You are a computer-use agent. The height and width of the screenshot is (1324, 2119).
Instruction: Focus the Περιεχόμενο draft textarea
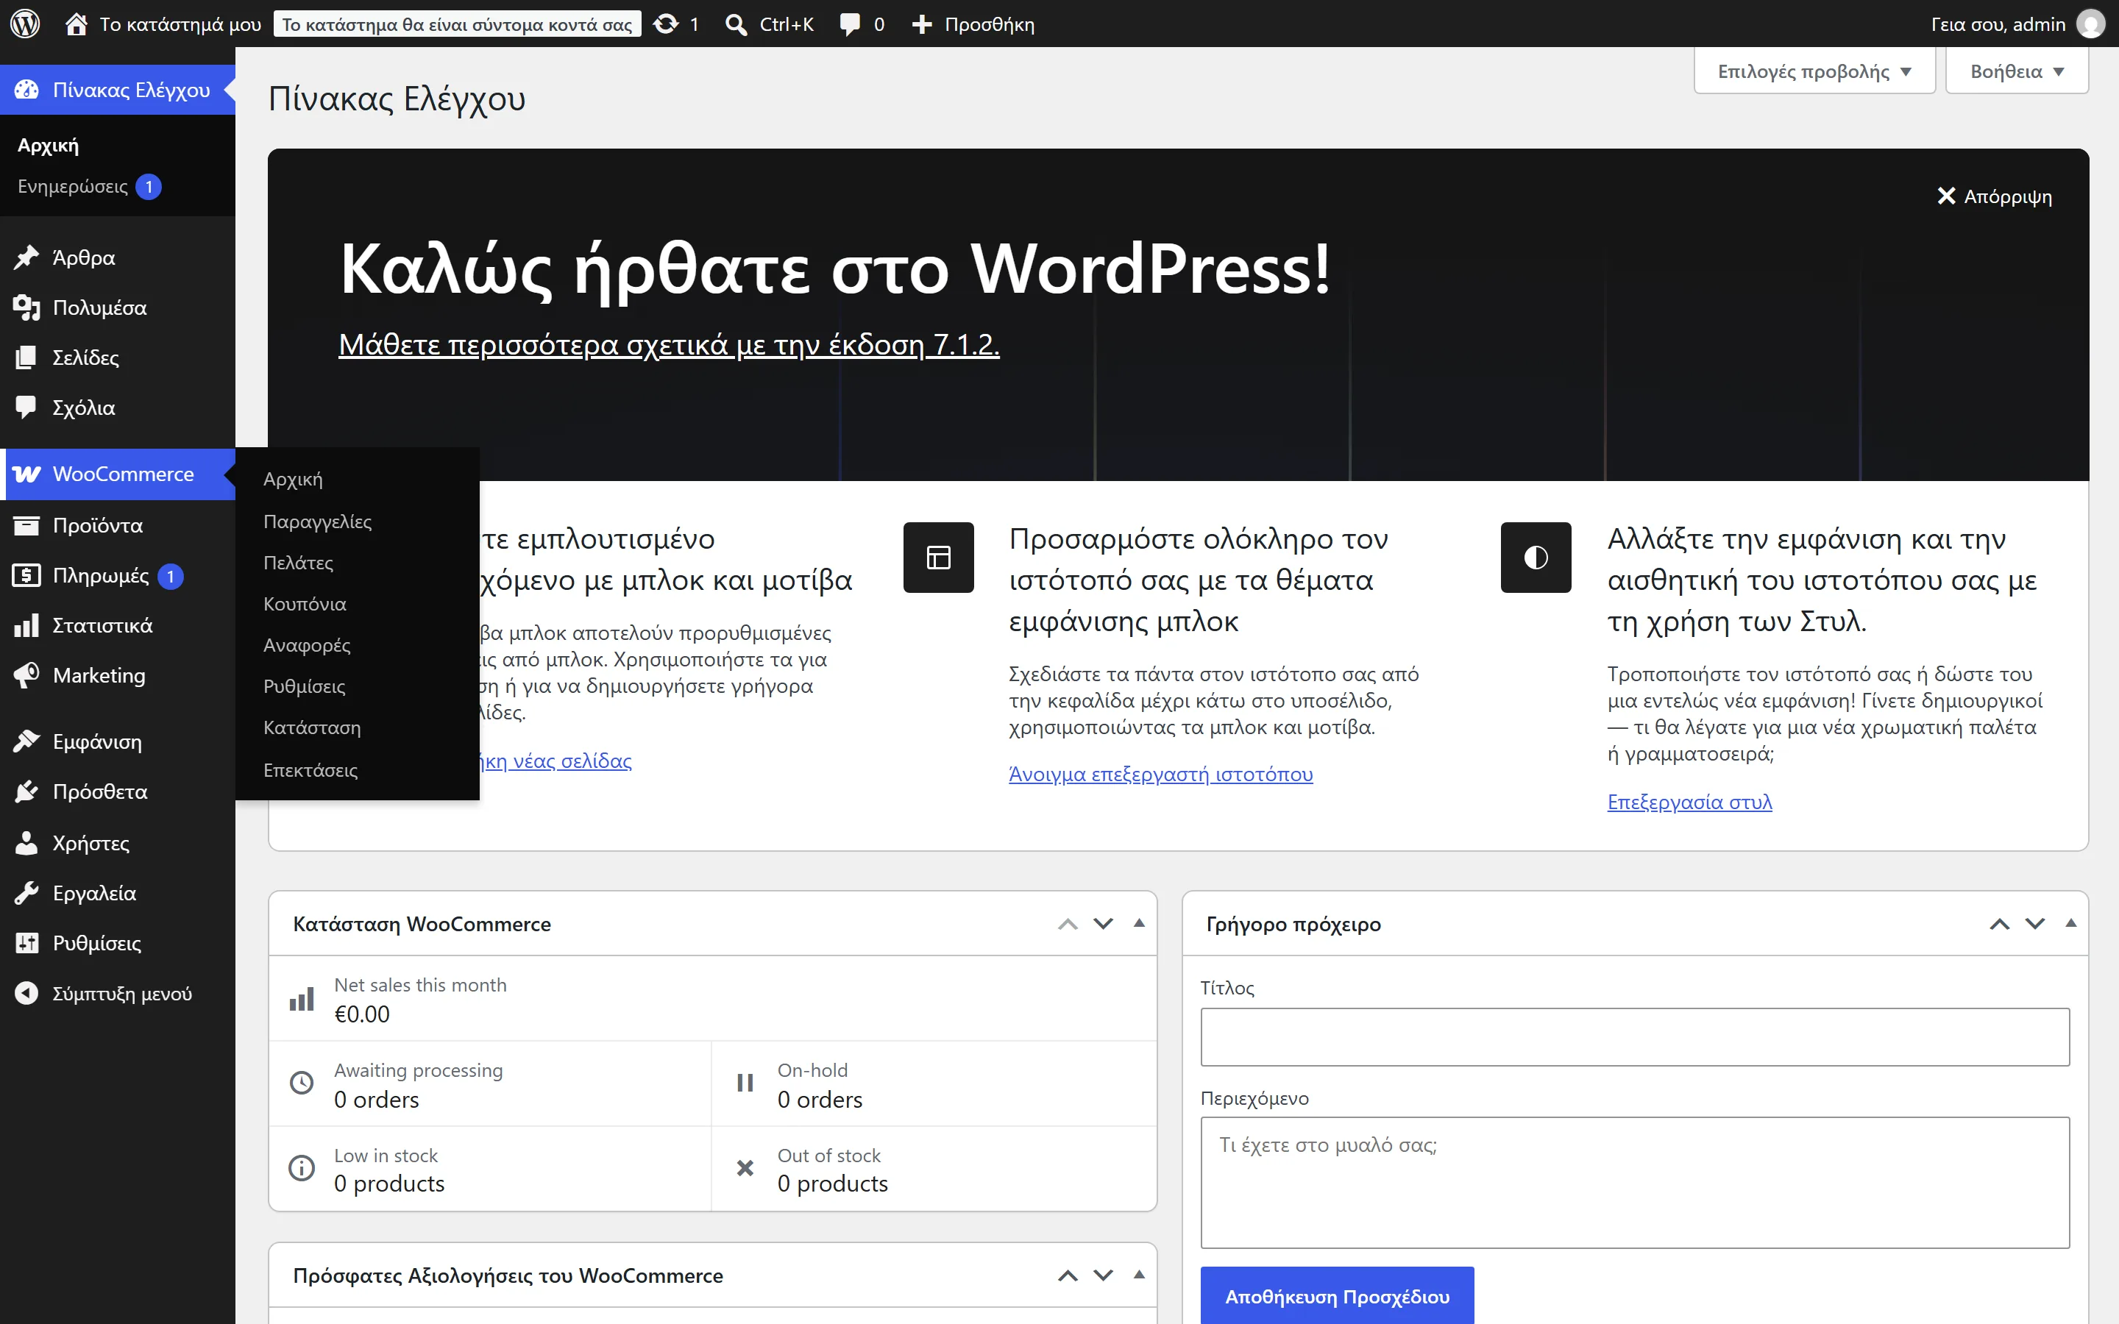tap(1635, 1182)
